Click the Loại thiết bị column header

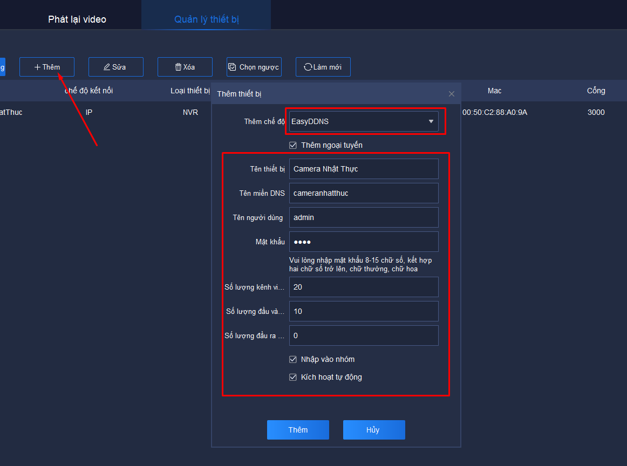point(190,91)
